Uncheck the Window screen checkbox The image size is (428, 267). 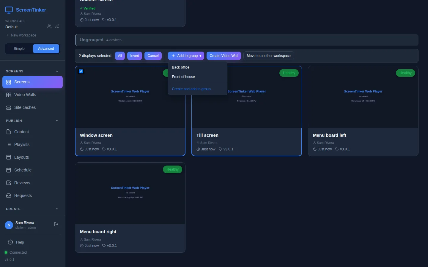[81, 71]
